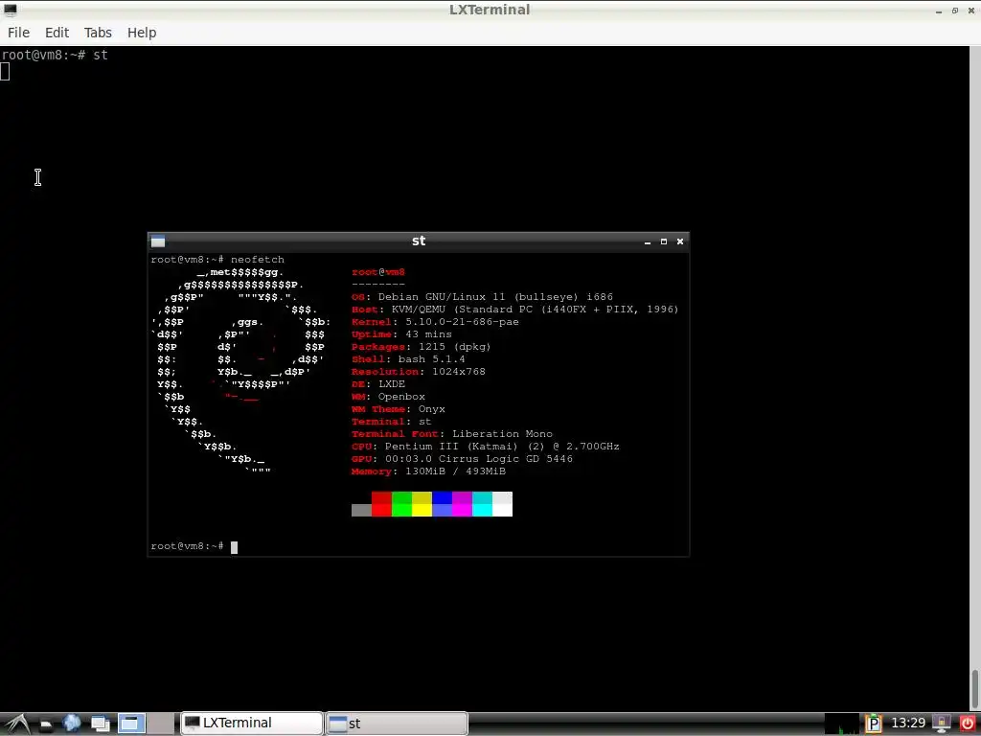Click the red root@vm8 header in neofetch
This screenshot has width=981, height=736.
(378, 272)
